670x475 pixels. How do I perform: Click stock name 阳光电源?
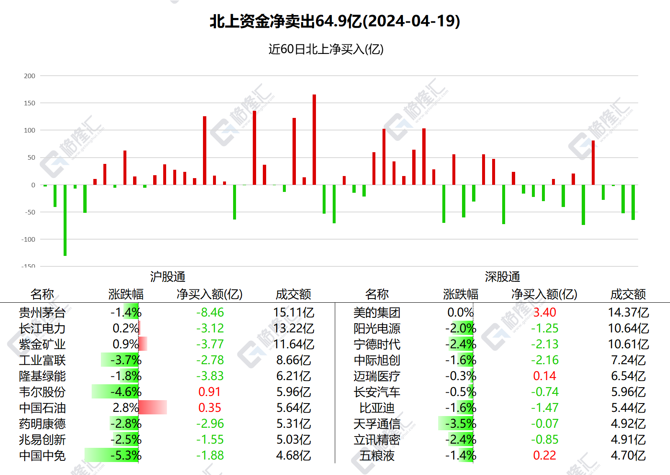(377, 328)
